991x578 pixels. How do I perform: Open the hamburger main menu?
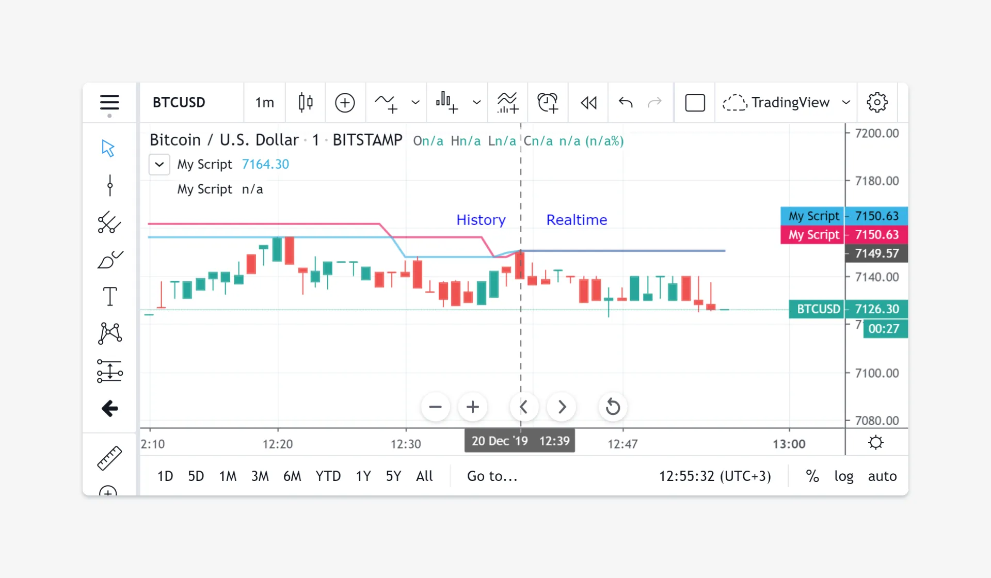tap(109, 102)
